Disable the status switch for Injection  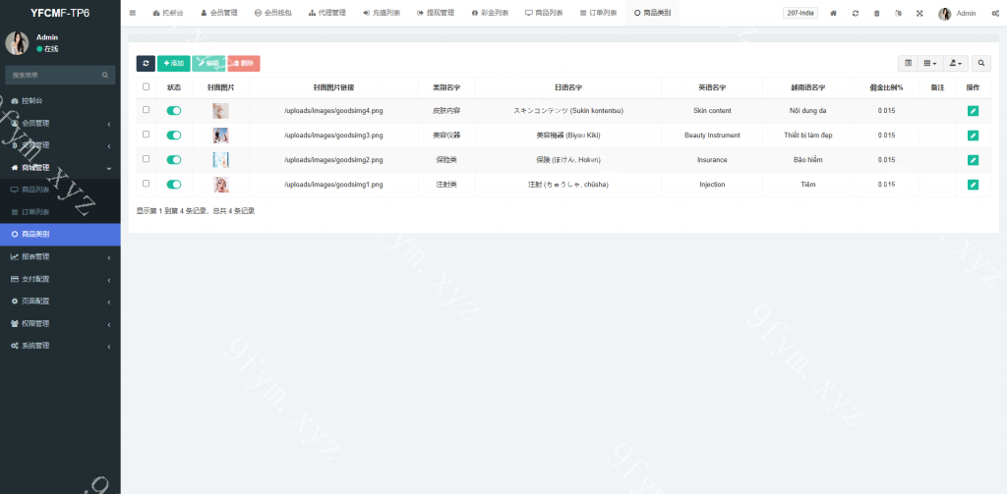pos(173,184)
